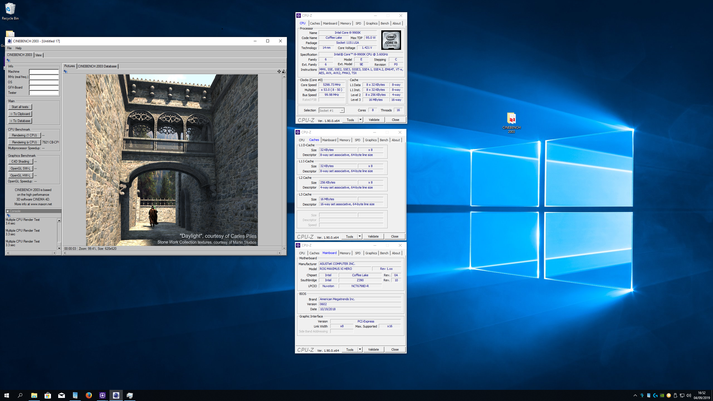Screen dimensions: 713x401
Task: Click the pin icon under the CINEBENCH 2003 tab
Action: click(8, 60)
